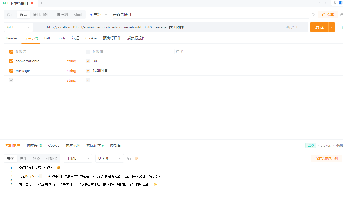Switch to the Body tab

point(61,38)
